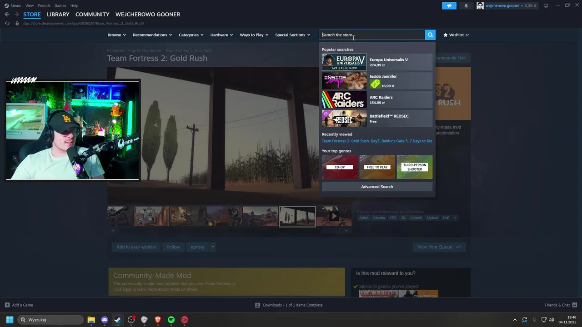This screenshot has width=582, height=327.
Task: Select Battlefield REDSEC search result
Action: click(377, 118)
